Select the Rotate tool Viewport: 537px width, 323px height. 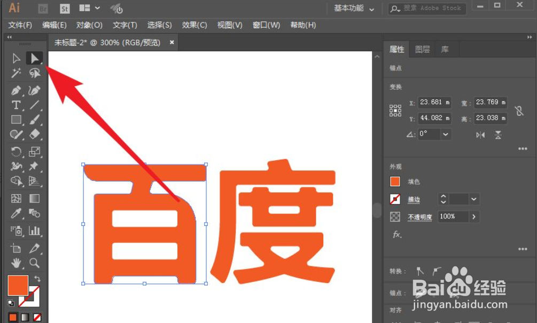coord(16,152)
